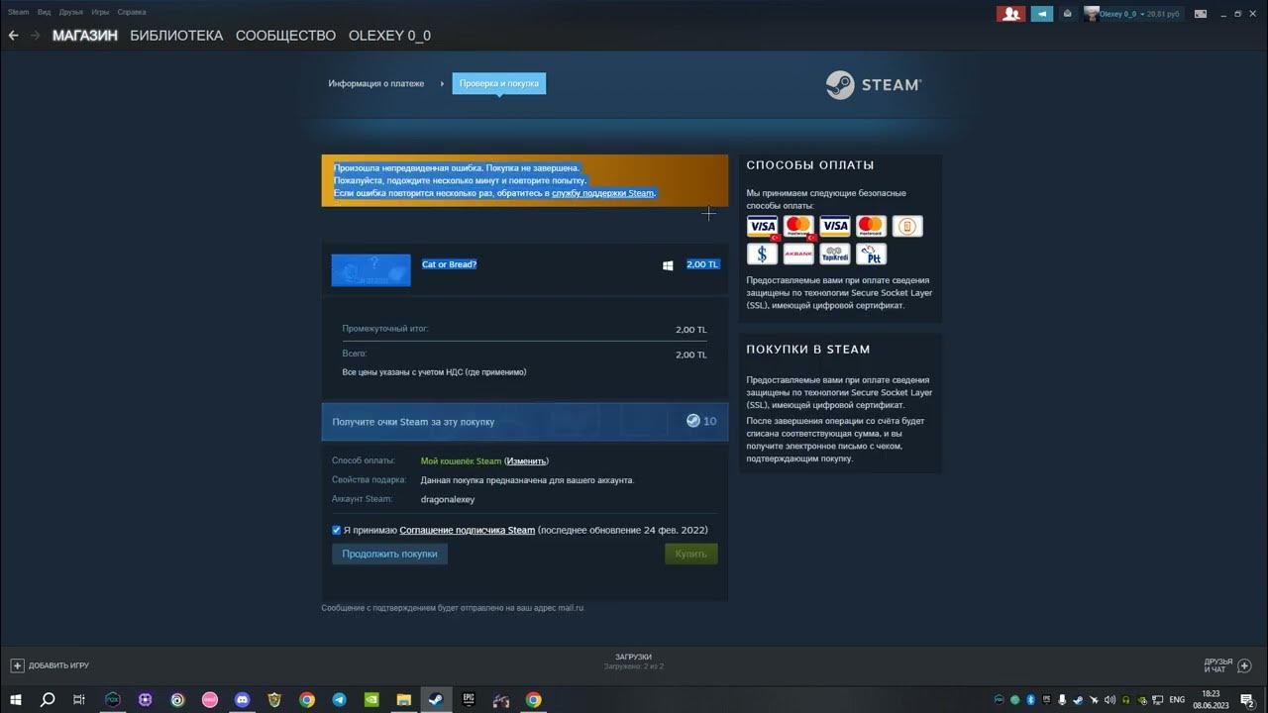Go to the МАГАЗИН tab
Screen dimensions: 1268x713
[85, 36]
